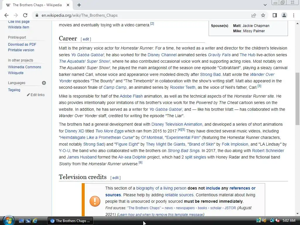Open the profile avatar icon
This screenshot has width=300, height=225.
(284, 15)
